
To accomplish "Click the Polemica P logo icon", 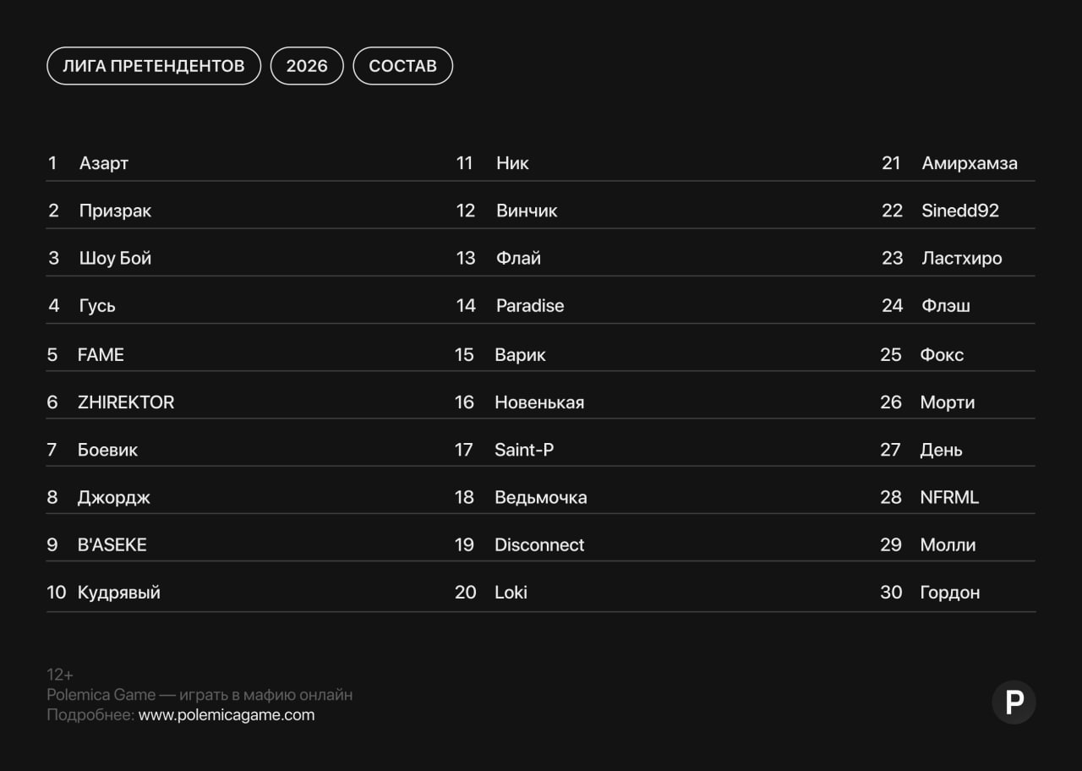I will [1014, 702].
